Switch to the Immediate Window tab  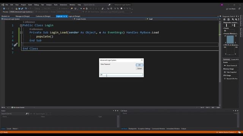point(173,128)
